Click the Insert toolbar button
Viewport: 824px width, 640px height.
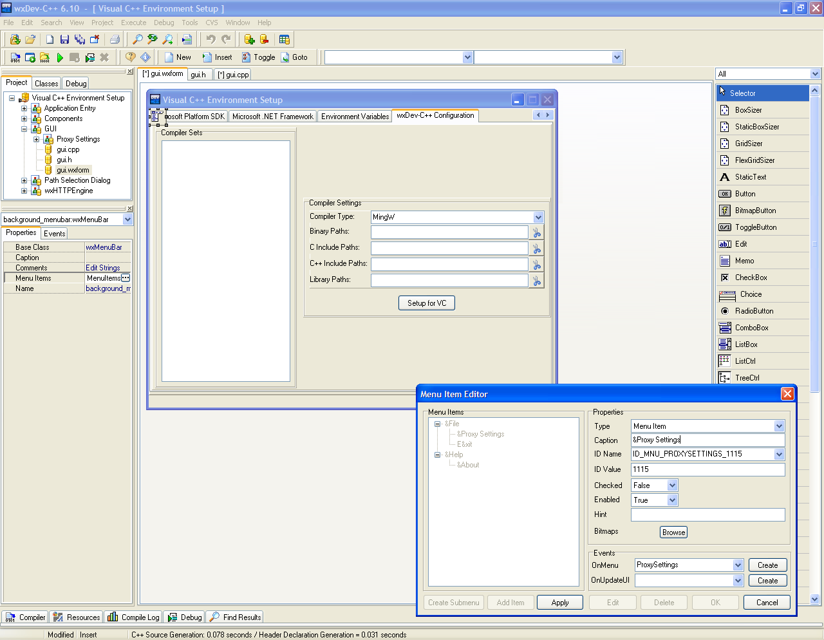pyautogui.click(x=217, y=57)
